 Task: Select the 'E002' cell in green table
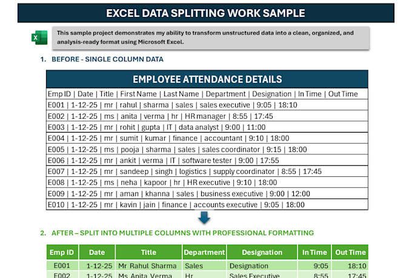click(x=62, y=275)
